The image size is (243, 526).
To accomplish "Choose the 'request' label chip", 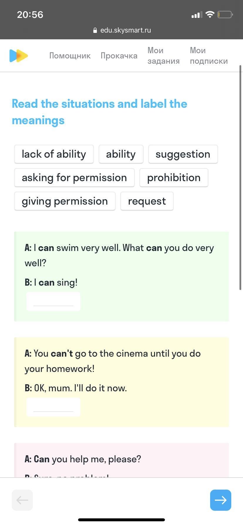I will pos(147,201).
